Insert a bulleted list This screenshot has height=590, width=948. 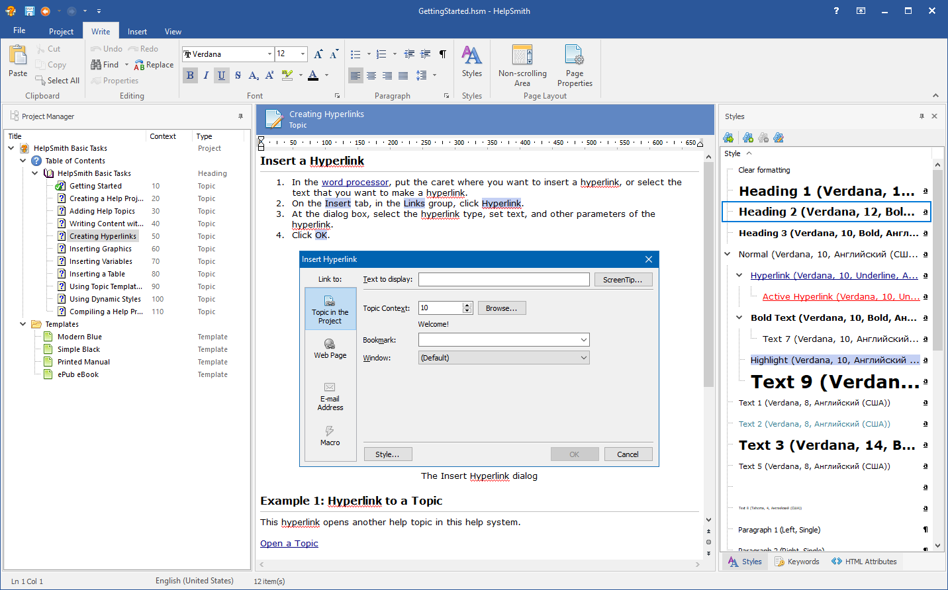355,54
